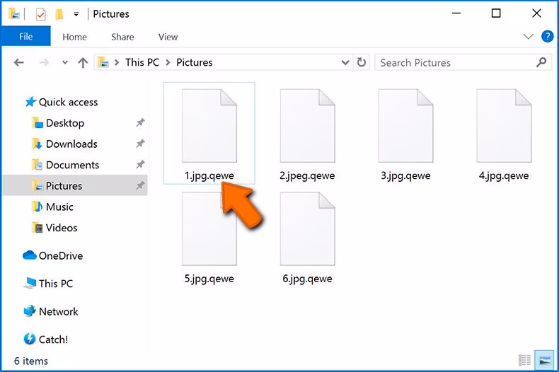Screen dimensions: 559x372
Task: Switch to the details view layout
Action: coord(524,361)
